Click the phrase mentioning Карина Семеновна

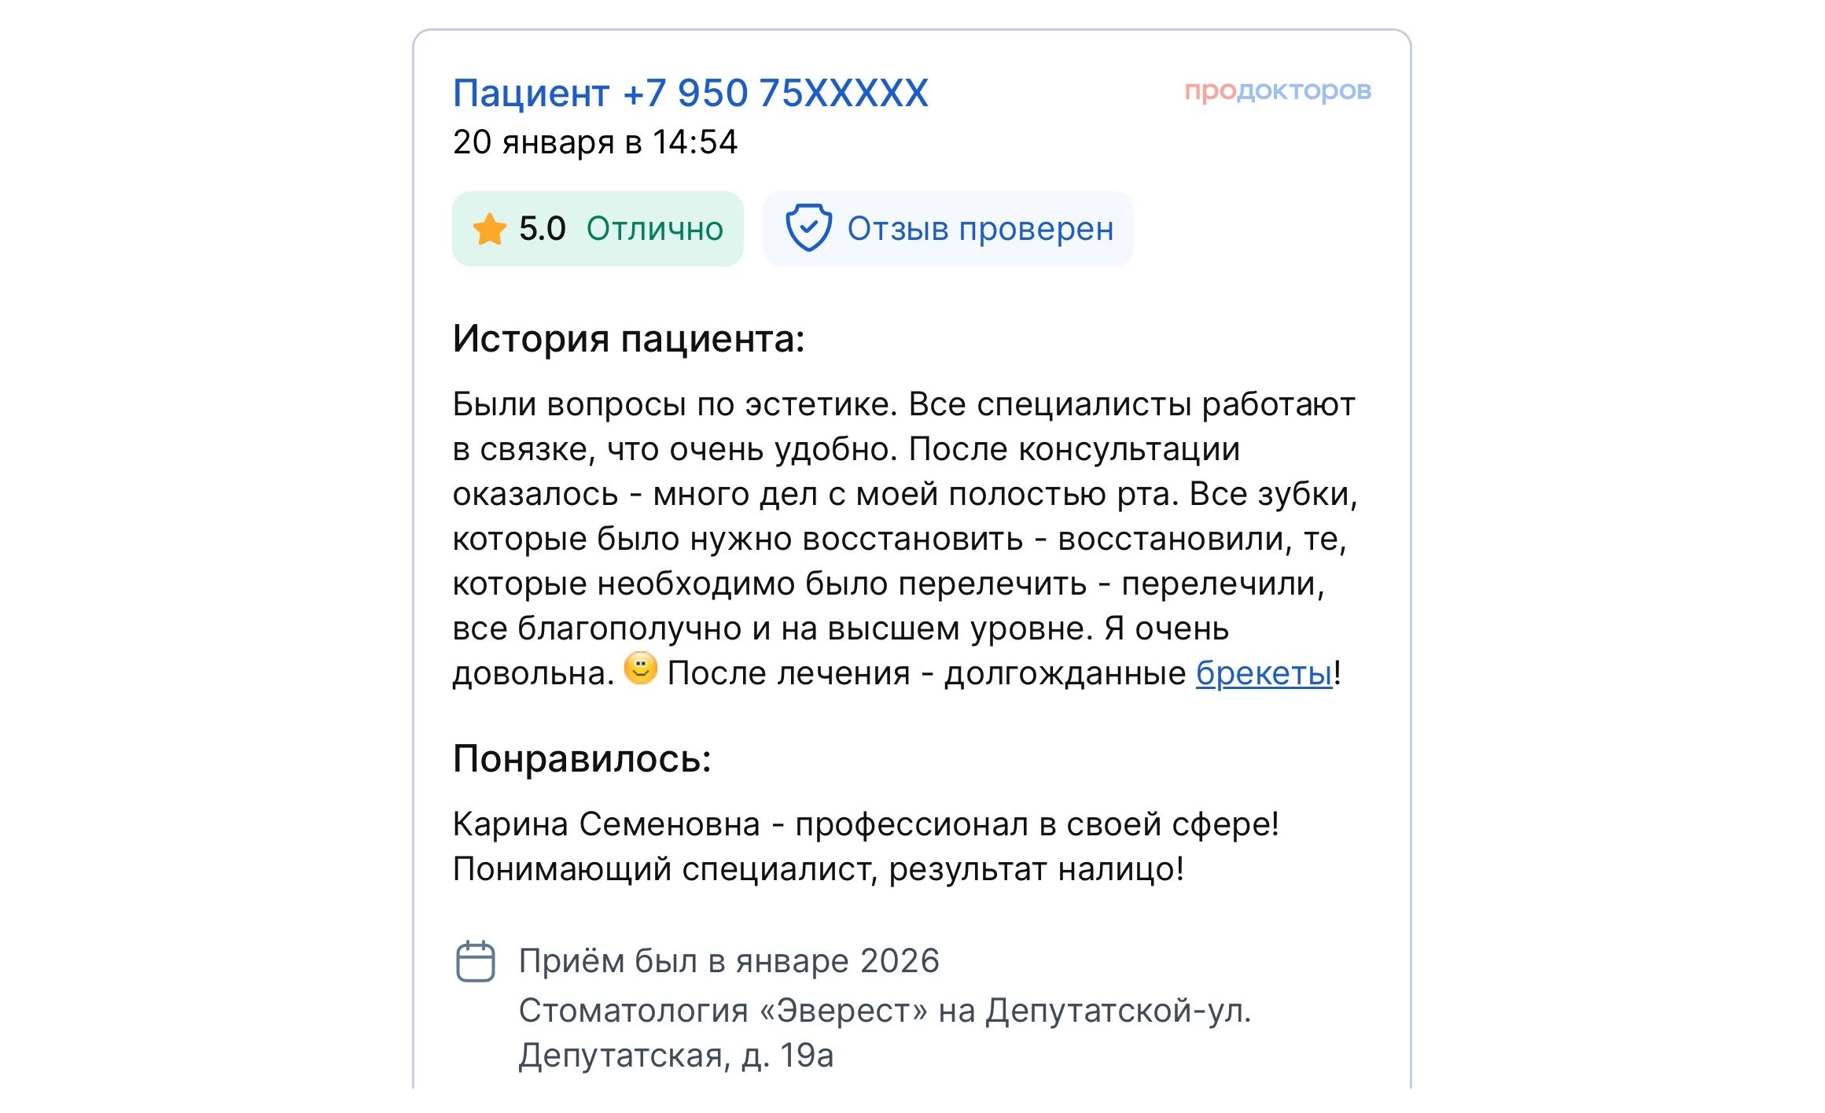606,824
